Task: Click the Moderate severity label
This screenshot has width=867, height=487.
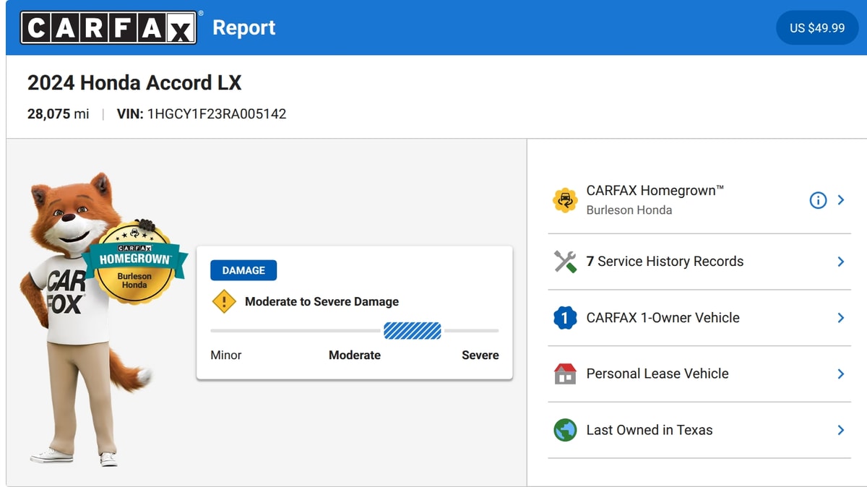Action: coord(355,355)
